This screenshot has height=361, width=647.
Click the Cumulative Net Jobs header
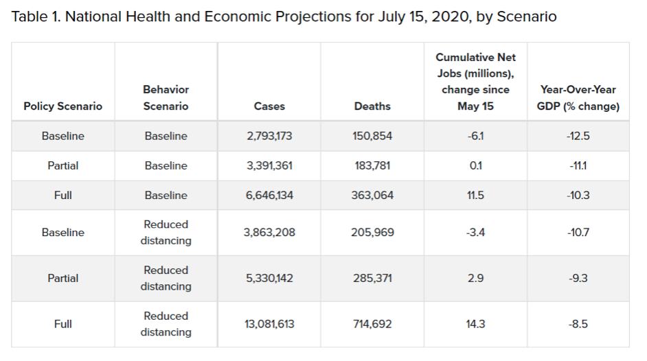pos(475,82)
